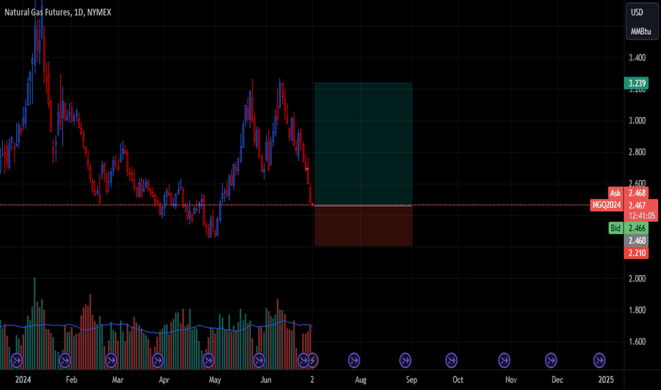Open the USD MMBtu currency unit selector

pyautogui.click(x=641, y=21)
